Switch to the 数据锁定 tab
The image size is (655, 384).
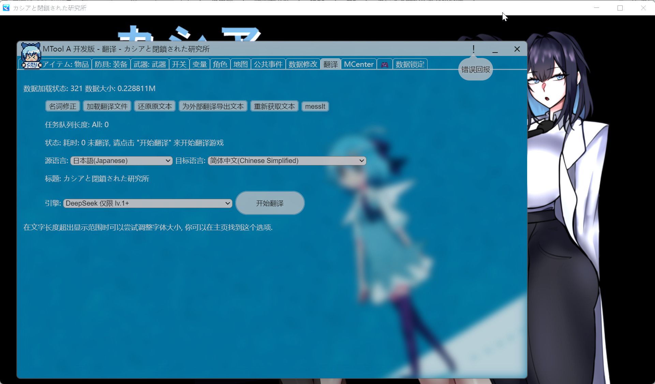[410, 64]
